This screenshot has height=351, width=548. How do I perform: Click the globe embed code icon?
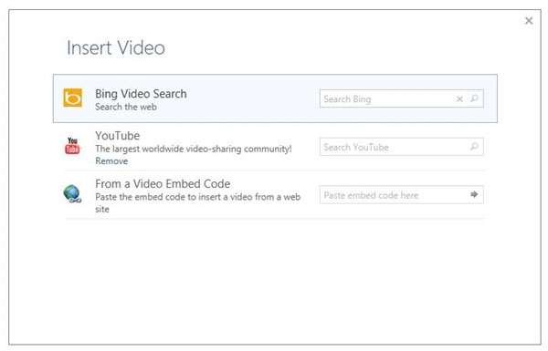(x=73, y=193)
